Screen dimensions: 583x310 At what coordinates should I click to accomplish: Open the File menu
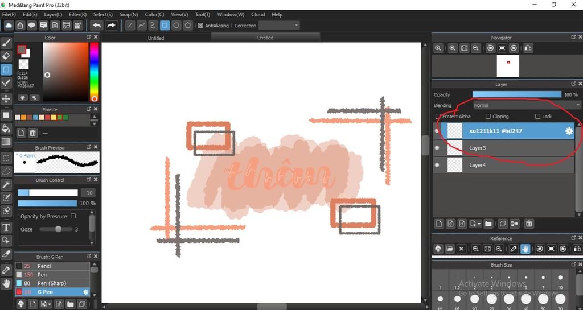[x=9, y=14]
